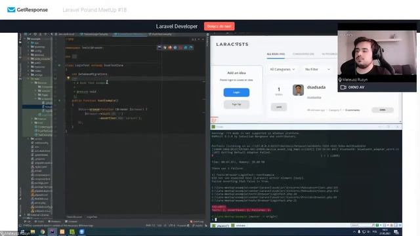Viewport: 420px width, 236px height.
Task: Expand the node_modules folder in project tree
Action: [28, 59]
